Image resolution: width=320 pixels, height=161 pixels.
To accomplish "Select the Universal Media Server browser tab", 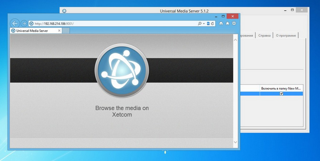I will [36, 31].
